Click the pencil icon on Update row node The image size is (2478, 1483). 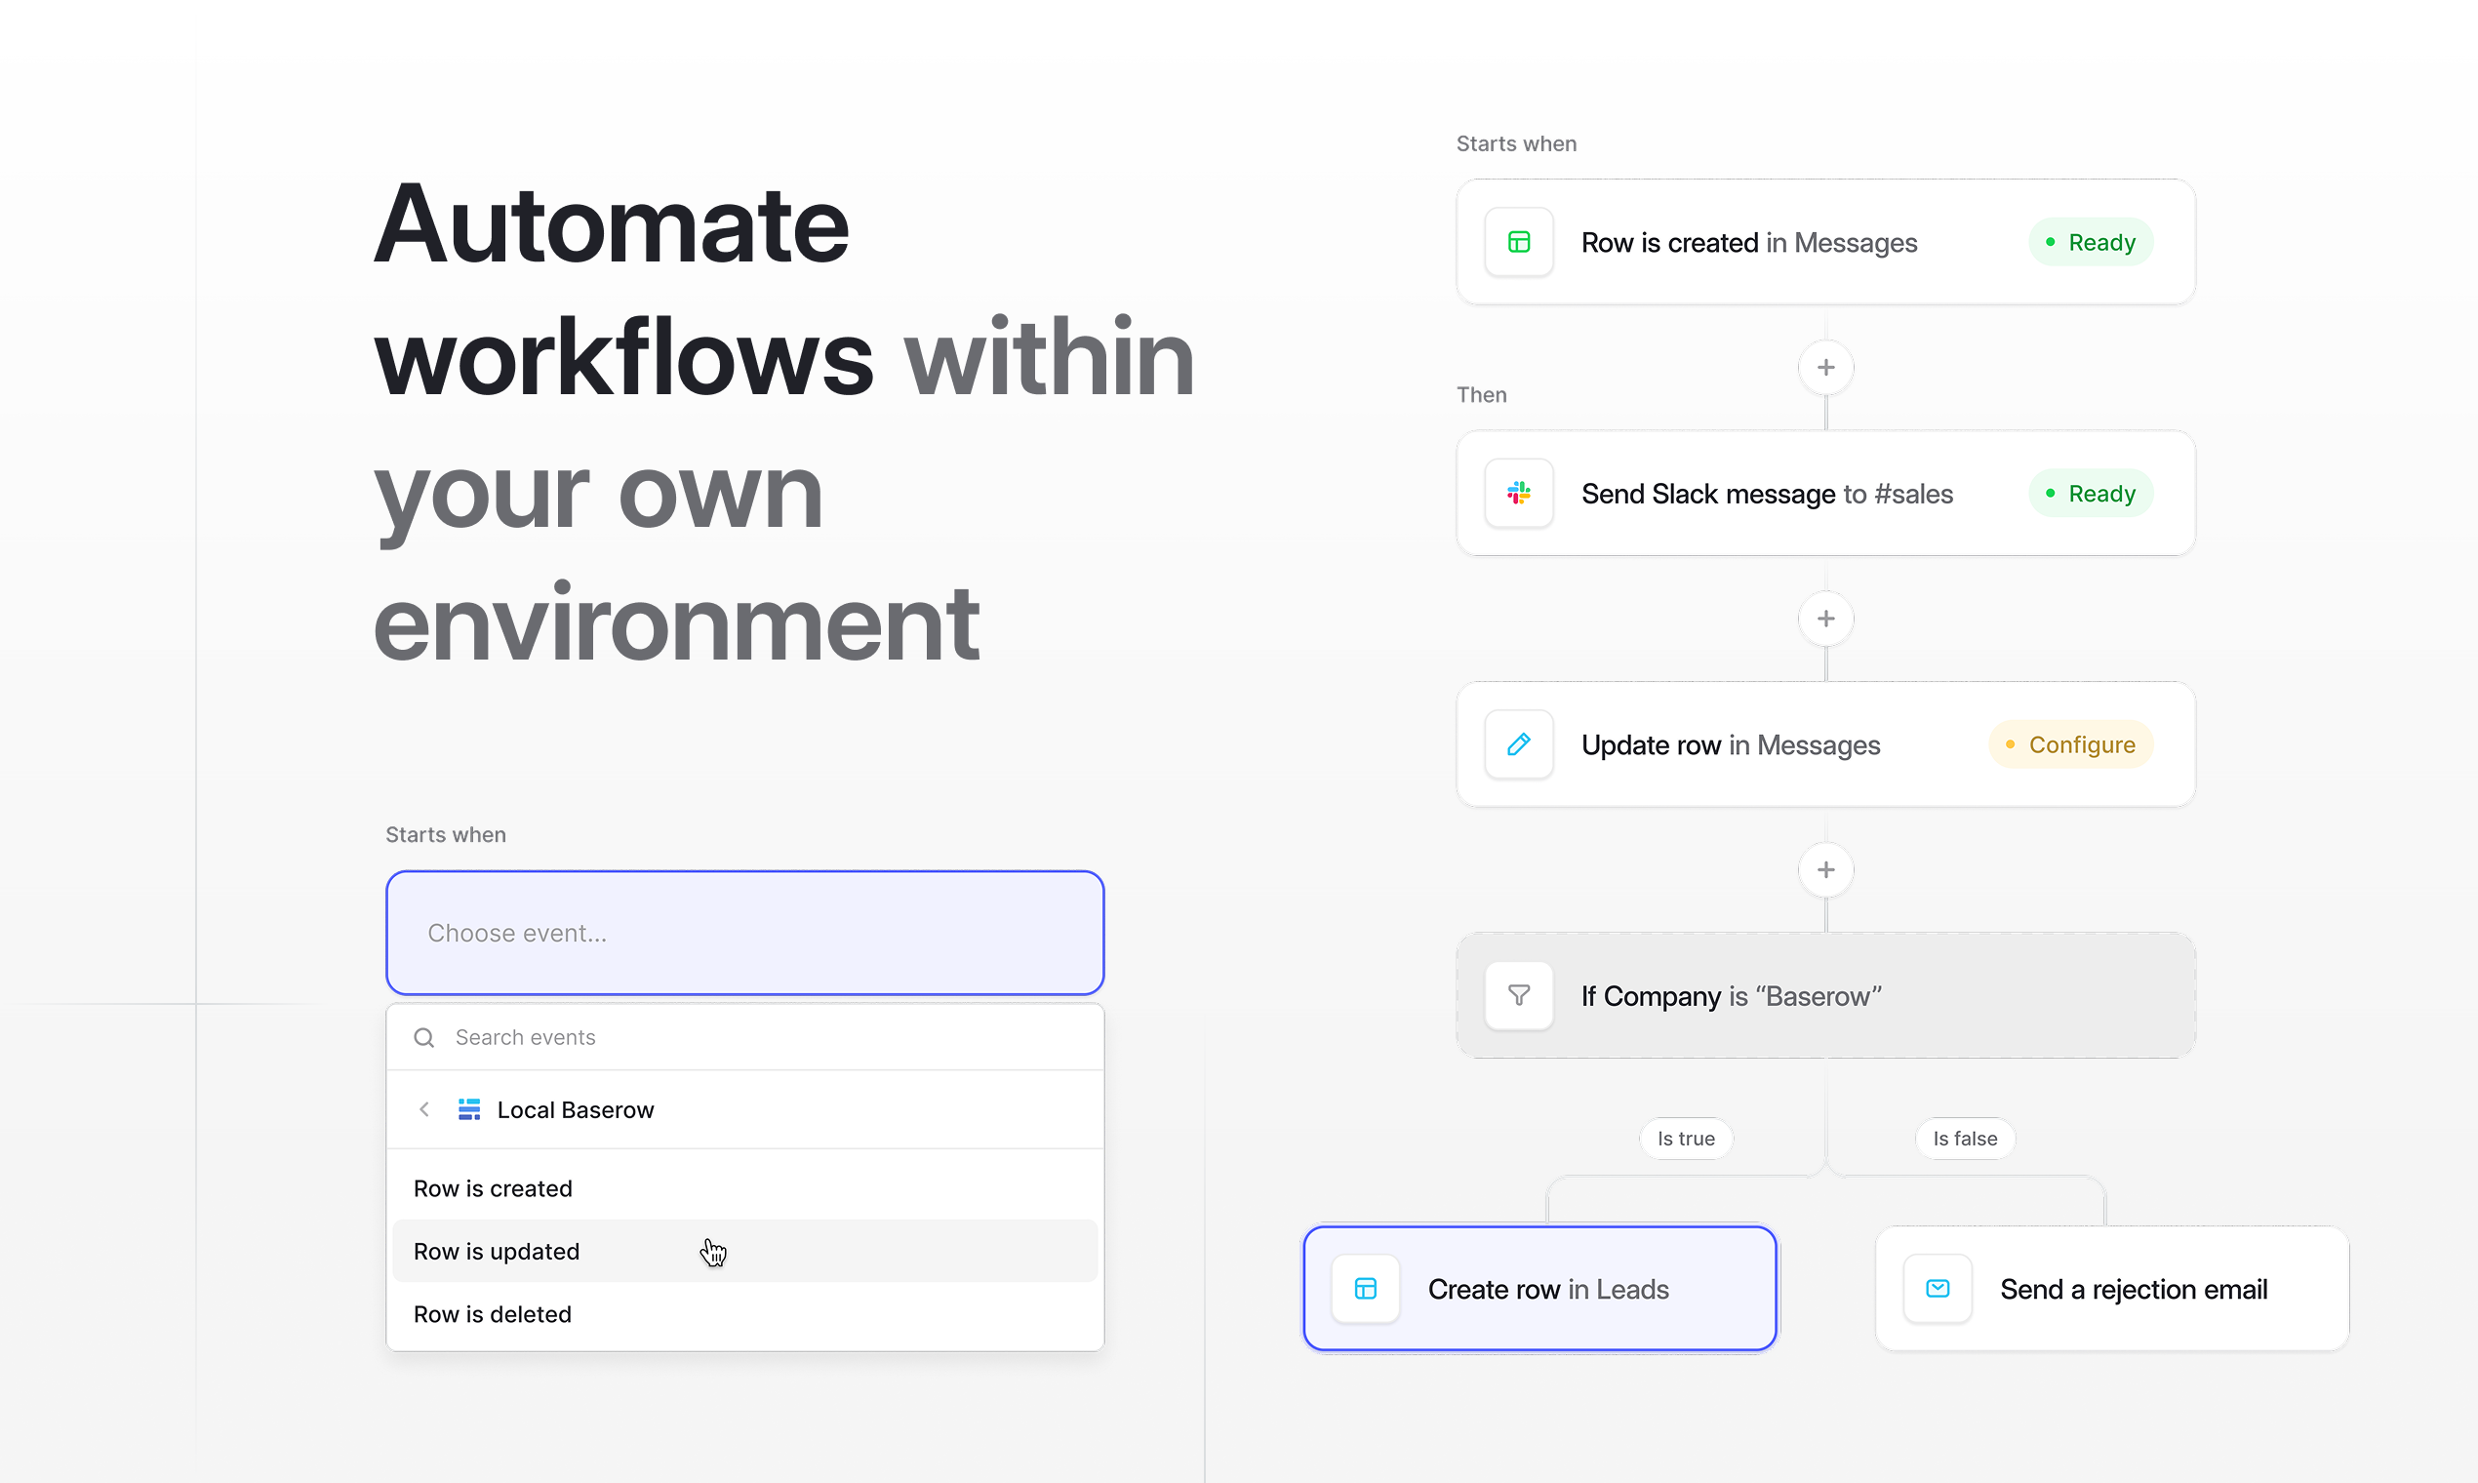[1519, 743]
